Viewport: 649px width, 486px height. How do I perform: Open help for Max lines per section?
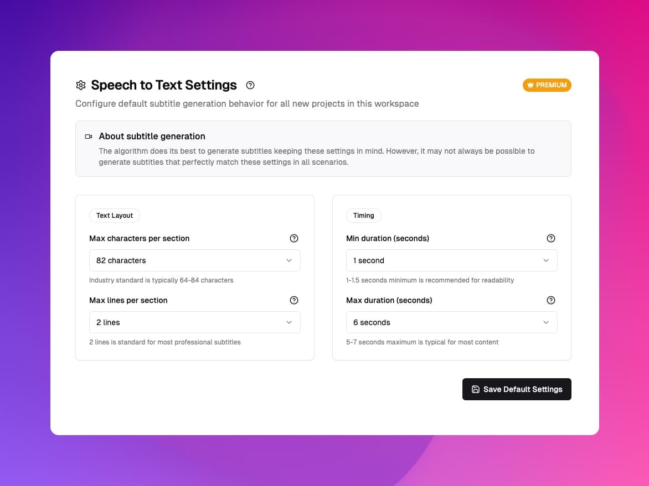point(294,300)
